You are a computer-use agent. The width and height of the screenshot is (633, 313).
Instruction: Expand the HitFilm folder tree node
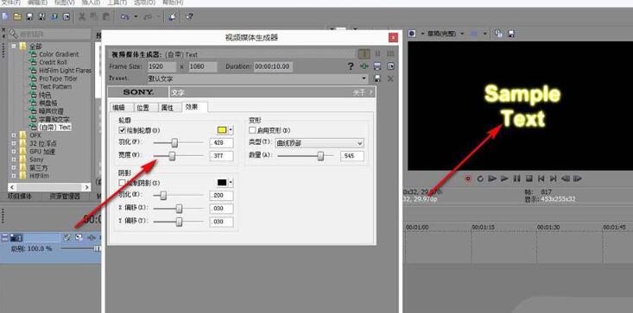13,176
